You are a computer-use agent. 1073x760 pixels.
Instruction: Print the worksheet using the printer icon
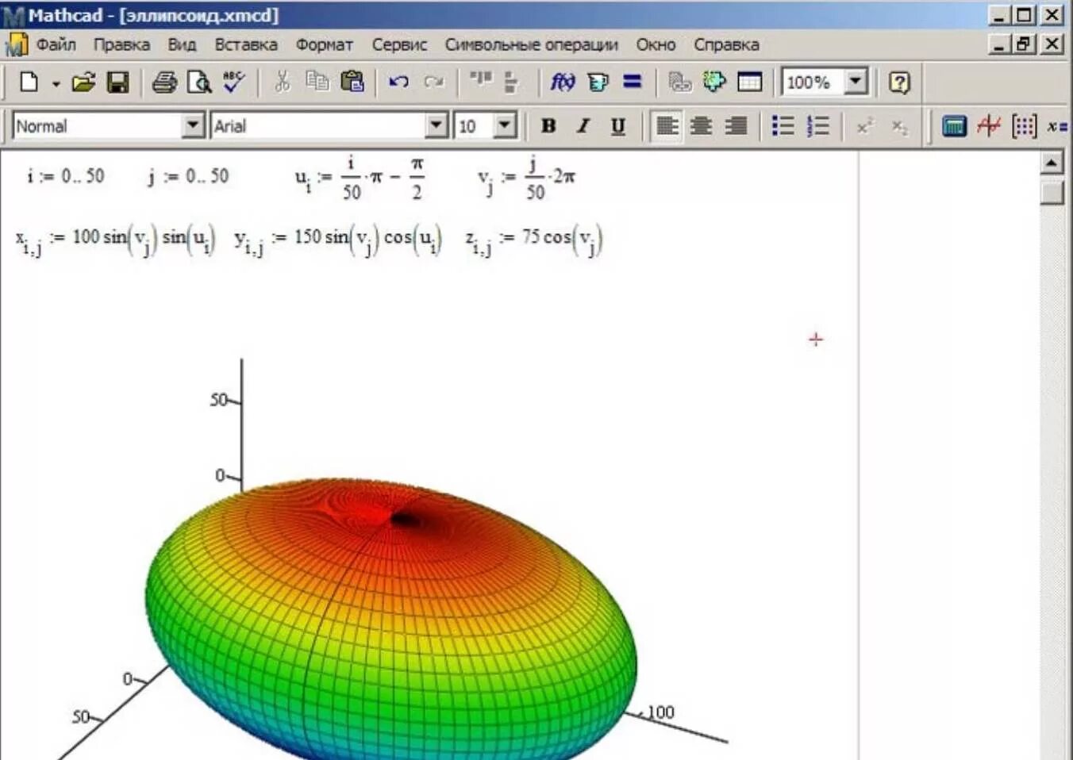point(164,82)
